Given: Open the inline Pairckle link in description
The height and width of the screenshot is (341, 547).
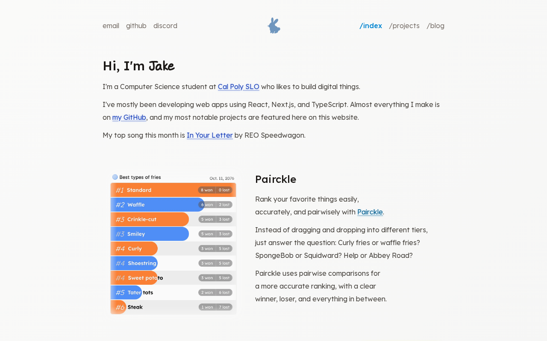Looking at the screenshot, I should 370,212.
